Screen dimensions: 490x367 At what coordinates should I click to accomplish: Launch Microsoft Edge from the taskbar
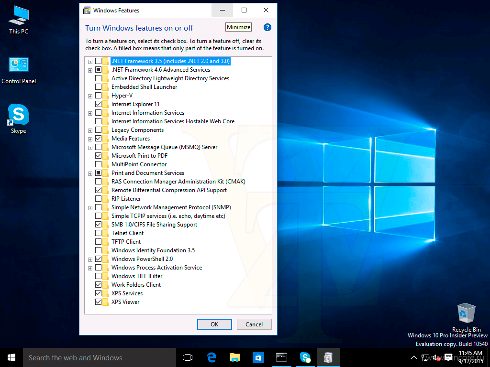[x=212, y=357]
